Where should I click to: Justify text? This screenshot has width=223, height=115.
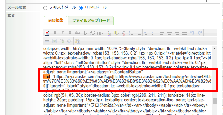pyautogui.click(x=184, y=33)
